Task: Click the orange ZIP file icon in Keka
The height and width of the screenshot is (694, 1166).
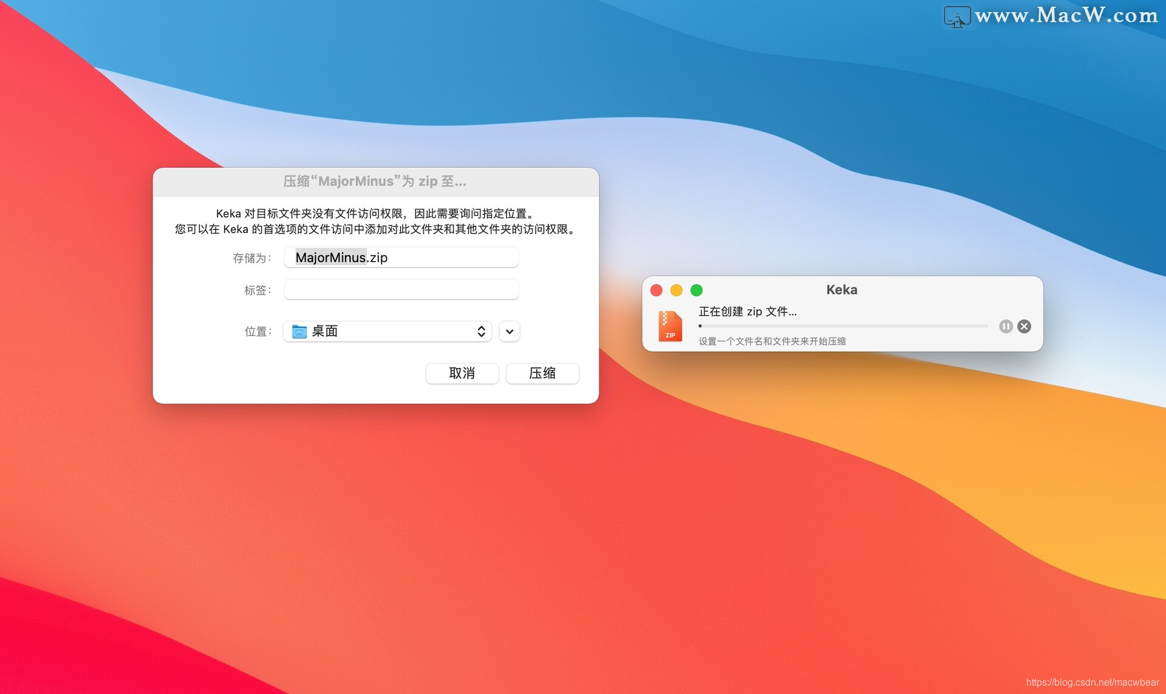Action: [x=670, y=326]
